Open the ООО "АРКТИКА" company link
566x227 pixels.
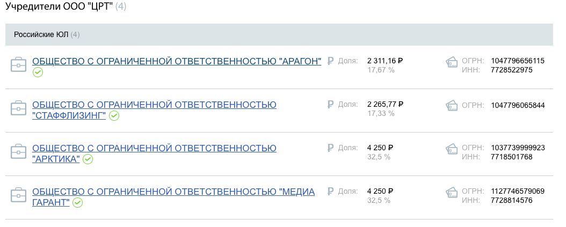(x=154, y=148)
